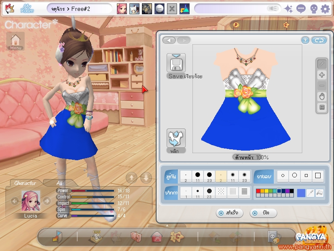Select soft brush size 23
The height and width of the screenshot is (251, 334).
[244, 176]
